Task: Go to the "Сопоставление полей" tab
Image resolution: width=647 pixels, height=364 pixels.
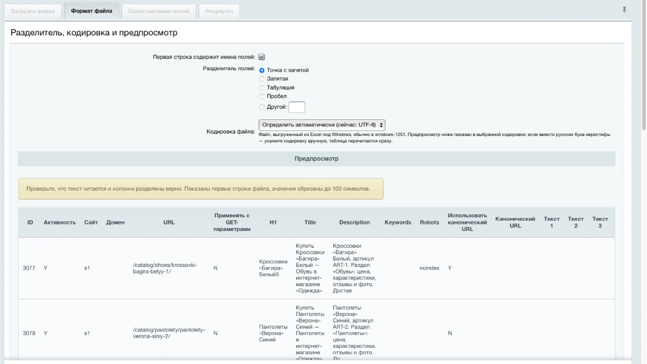Action: pos(159,11)
